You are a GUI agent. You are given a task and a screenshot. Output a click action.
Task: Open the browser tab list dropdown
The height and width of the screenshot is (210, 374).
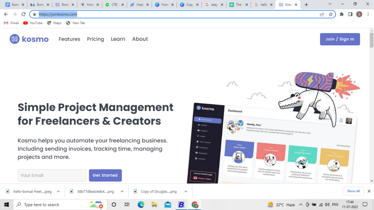[329, 4]
